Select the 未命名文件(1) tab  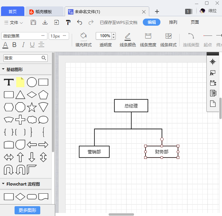[107, 11]
